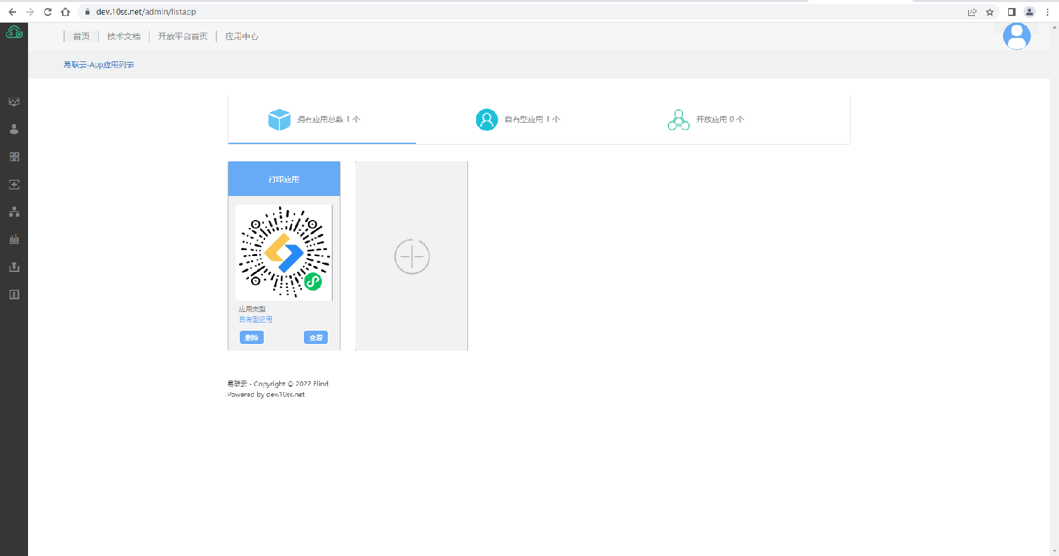Click the 易联云-App应用列表 breadcrumb
Screen dimensions: 1059x556
pos(99,65)
